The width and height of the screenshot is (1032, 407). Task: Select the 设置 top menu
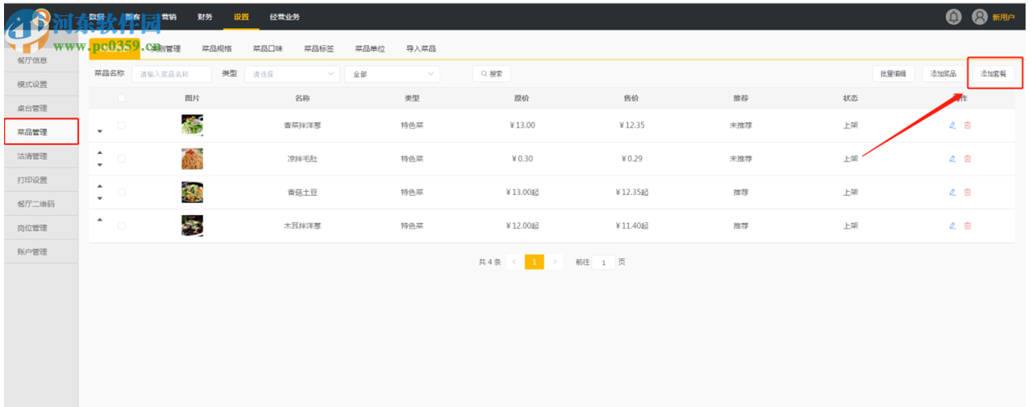241,17
